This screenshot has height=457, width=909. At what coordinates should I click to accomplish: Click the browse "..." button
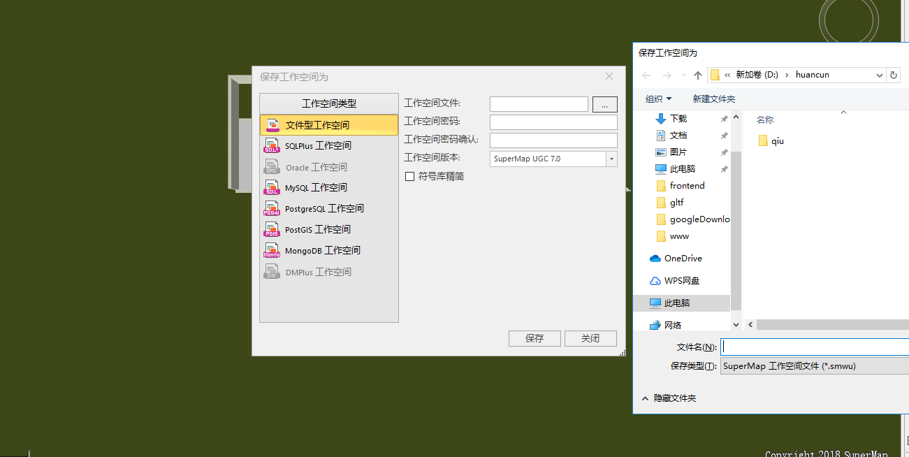click(604, 104)
